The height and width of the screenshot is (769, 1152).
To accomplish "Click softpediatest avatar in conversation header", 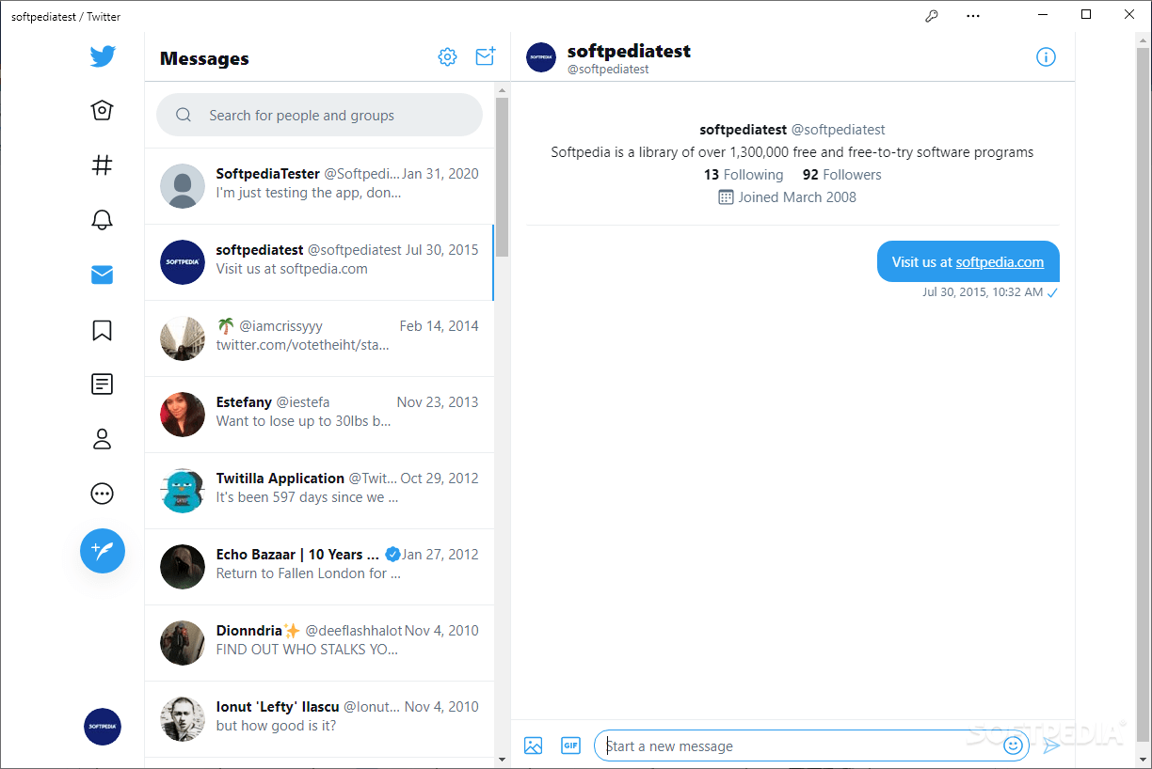I will 541,57.
